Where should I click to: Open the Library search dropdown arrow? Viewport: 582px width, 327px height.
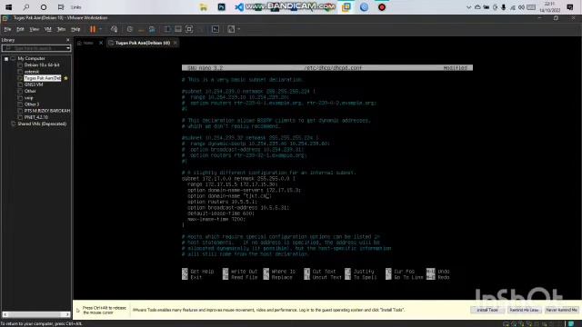(68, 48)
